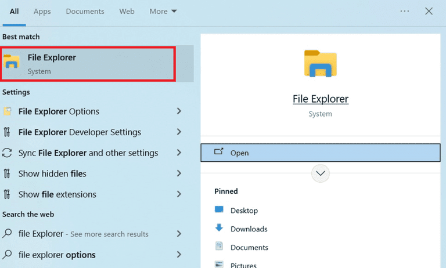Expand Show file extensions chevron
This screenshot has width=446, height=268.
pos(179,194)
